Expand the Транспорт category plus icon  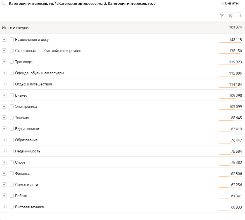point(4,62)
